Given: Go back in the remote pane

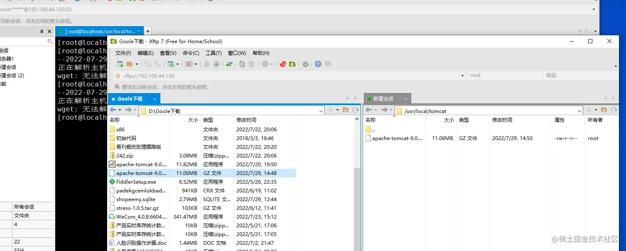Looking at the screenshot, I should 369,110.
